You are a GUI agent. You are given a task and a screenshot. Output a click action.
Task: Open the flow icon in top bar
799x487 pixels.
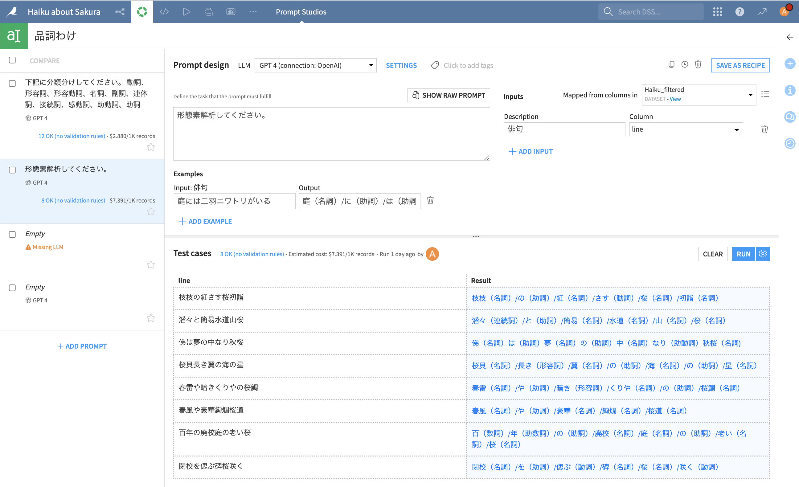(120, 12)
